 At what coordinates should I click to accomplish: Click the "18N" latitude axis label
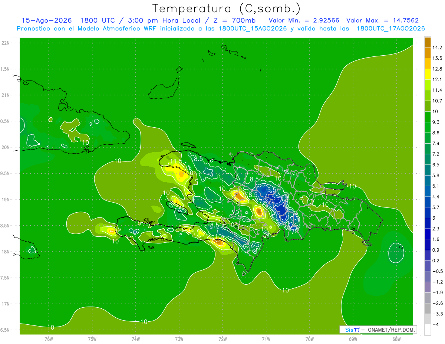pos(6,252)
